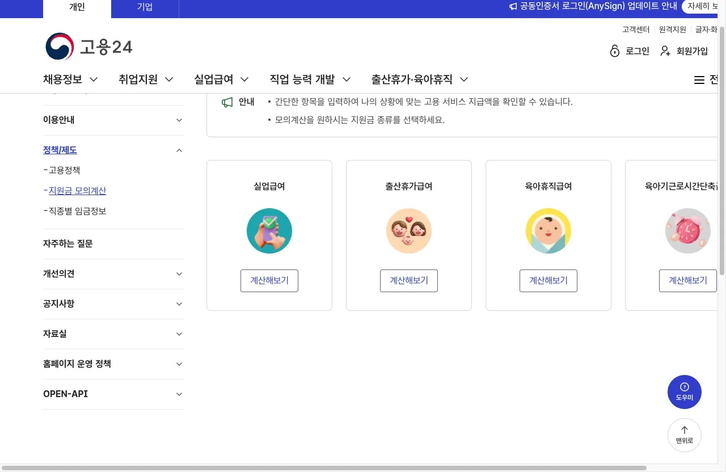This screenshot has width=726, height=472.
Task: Click 계산해보기 under 육아휴직급여
Action: click(548, 281)
